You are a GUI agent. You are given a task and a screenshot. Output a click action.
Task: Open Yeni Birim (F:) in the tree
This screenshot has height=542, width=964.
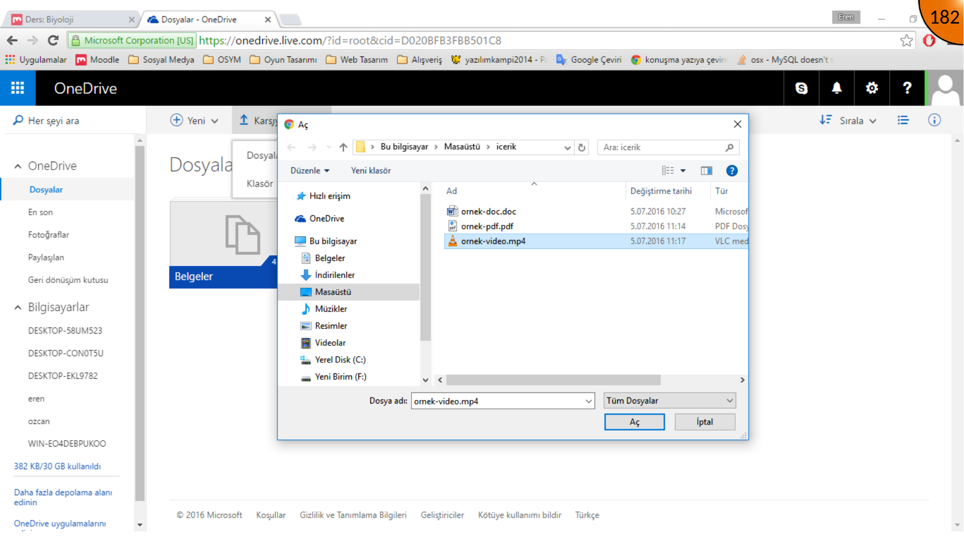pos(341,377)
